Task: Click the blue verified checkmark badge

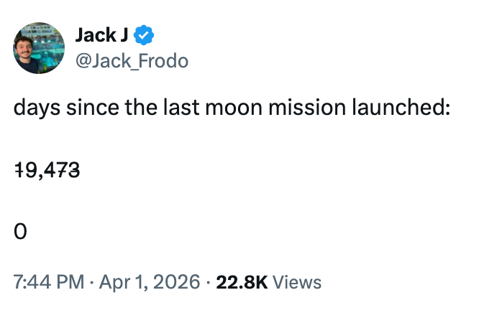Action: (145, 35)
